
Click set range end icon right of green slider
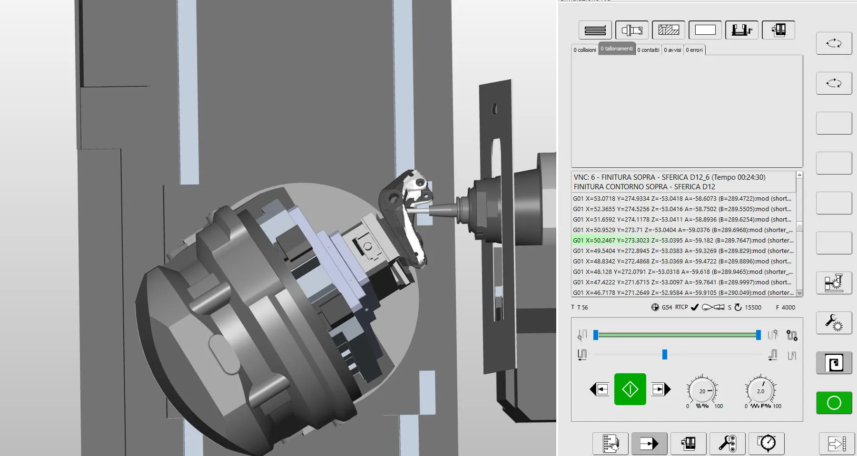coord(773,335)
